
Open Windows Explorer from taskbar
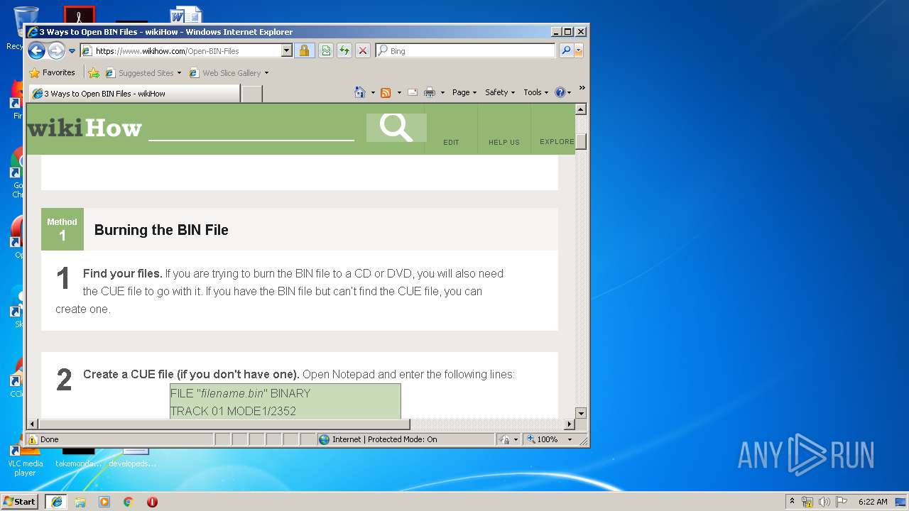[x=80, y=502]
